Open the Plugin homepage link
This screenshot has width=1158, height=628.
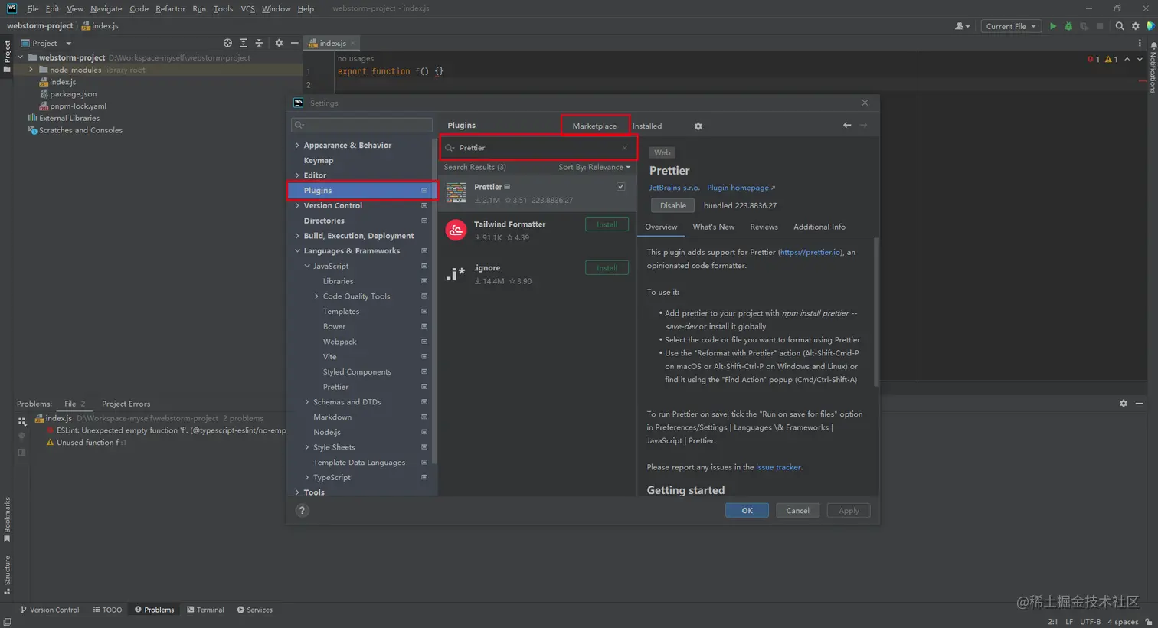[741, 188]
